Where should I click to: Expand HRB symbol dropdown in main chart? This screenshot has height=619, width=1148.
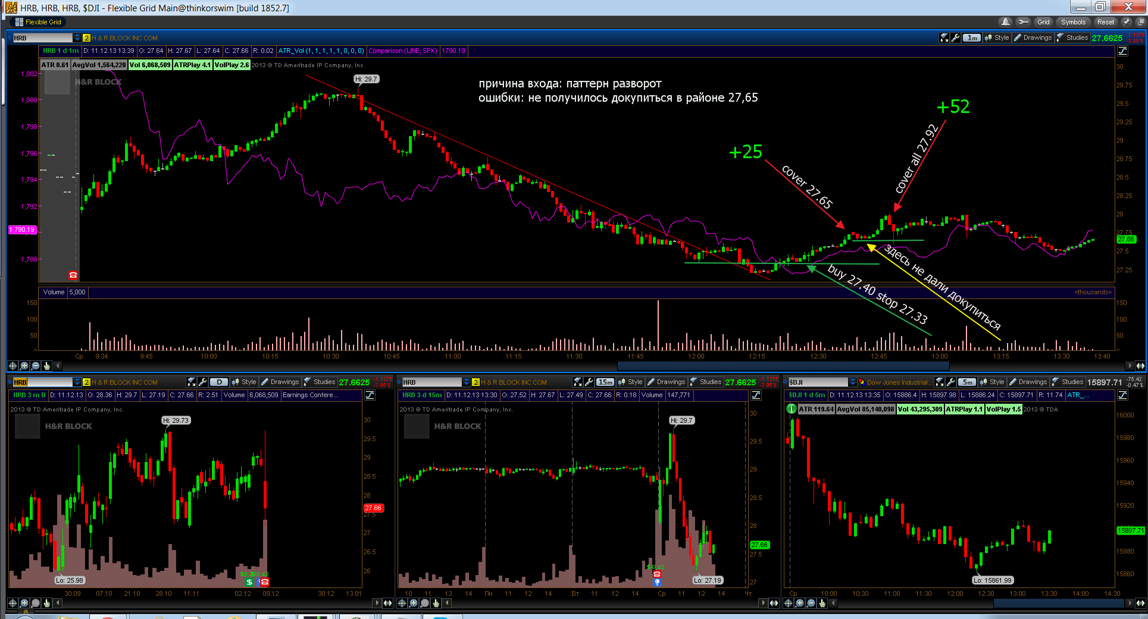click(77, 38)
